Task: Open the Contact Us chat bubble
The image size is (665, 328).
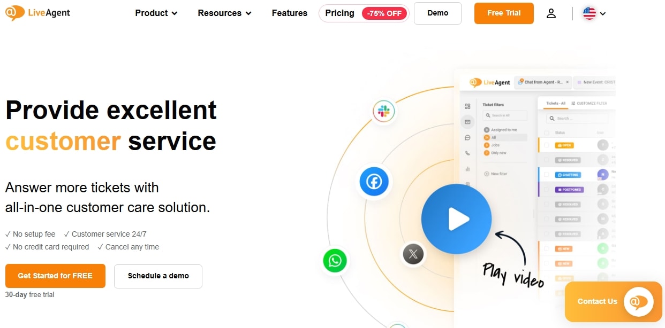Action: [x=613, y=301]
